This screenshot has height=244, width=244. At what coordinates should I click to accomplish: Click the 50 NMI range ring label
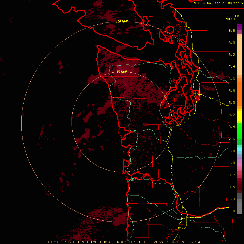[122, 72]
